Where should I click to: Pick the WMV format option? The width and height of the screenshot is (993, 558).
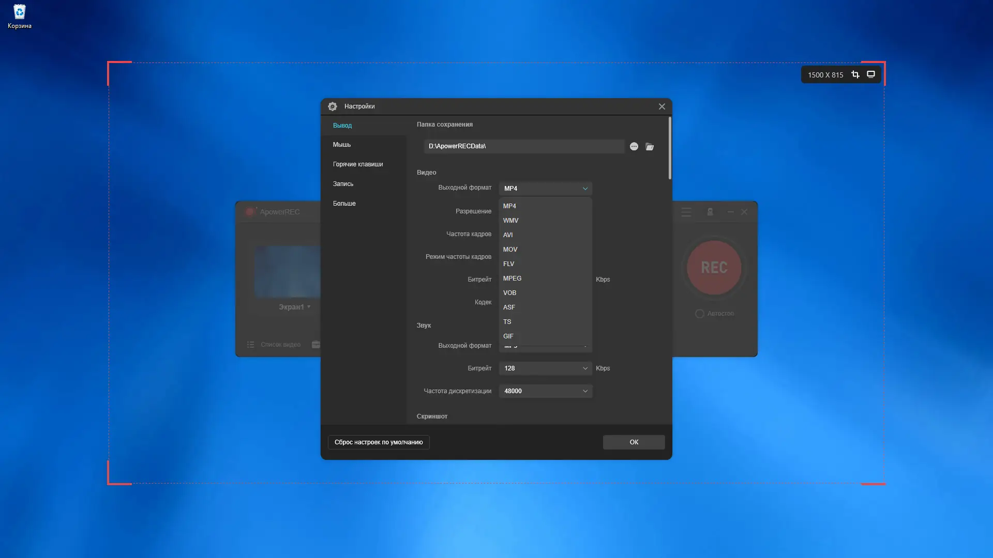pyautogui.click(x=510, y=221)
